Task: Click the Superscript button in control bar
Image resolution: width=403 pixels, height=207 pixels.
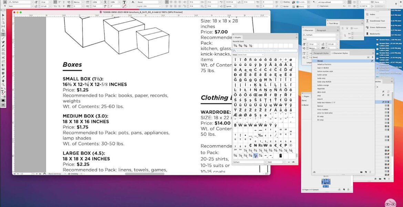Action: pos(59,2)
